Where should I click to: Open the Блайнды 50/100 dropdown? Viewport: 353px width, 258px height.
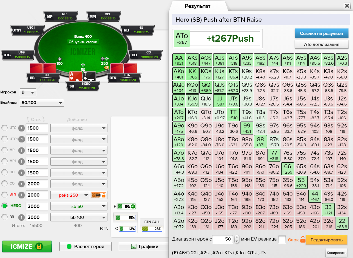[x=42, y=103]
